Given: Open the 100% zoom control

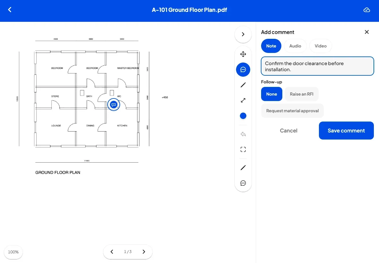Looking at the screenshot, I should pyautogui.click(x=13, y=252).
